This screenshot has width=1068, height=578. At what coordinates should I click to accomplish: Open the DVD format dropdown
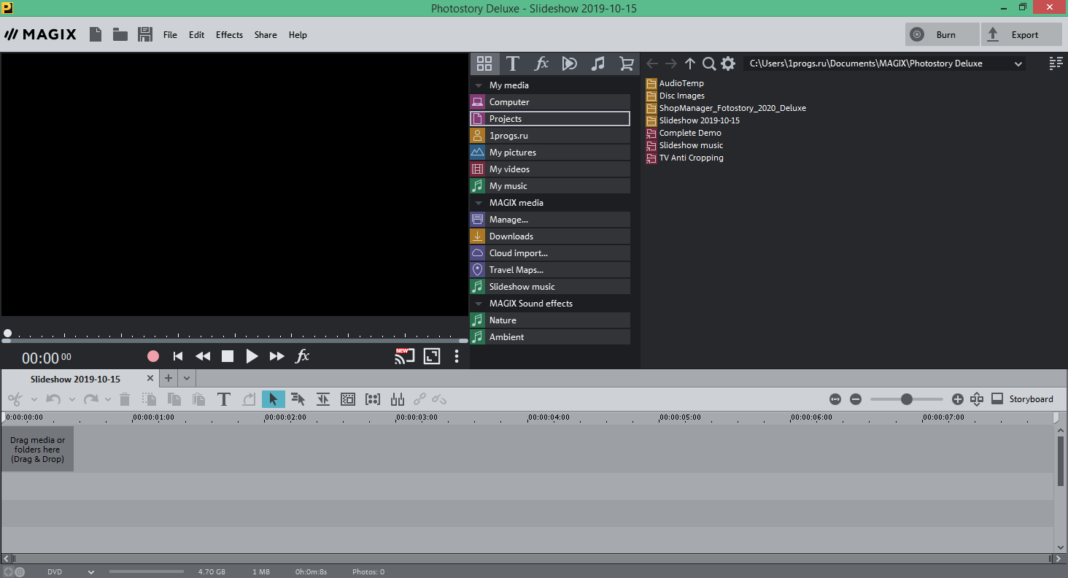[x=90, y=571]
